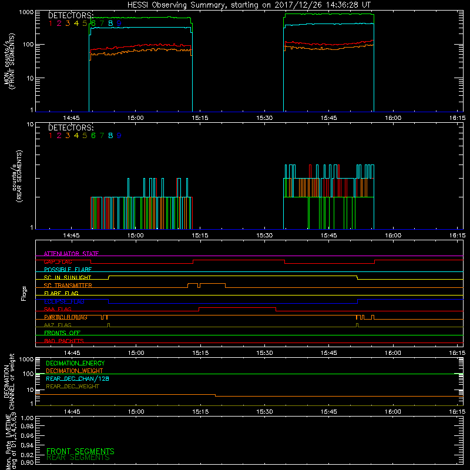The width and height of the screenshot is (470, 470).
Task: Click the 0.96 livetime axis tick label
Action: pos(27,435)
